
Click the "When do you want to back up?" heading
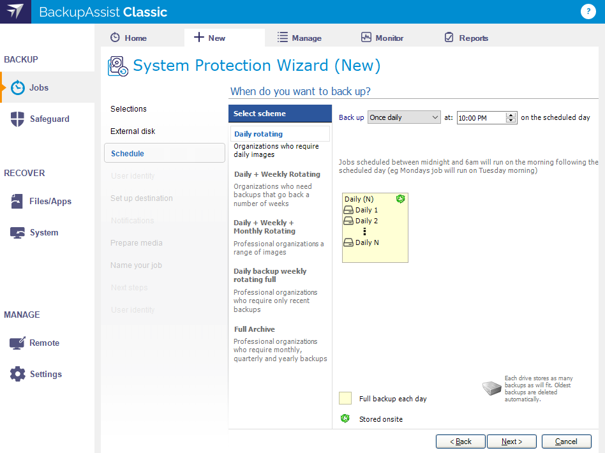click(x=300, y=91)
